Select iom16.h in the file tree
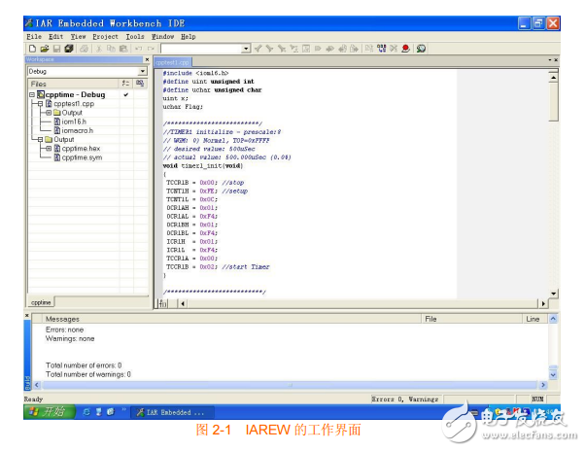The height and width of the screenshot is (451, 585). [x=76, y=121]
